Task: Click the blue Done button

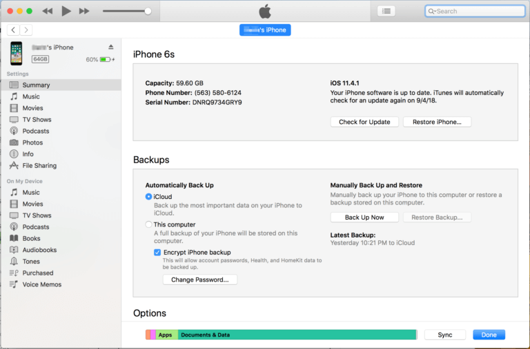Action: pos(489,335)
